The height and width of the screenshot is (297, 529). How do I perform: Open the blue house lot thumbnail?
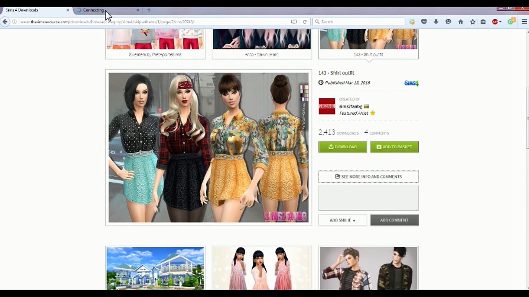tap(155, 268)
